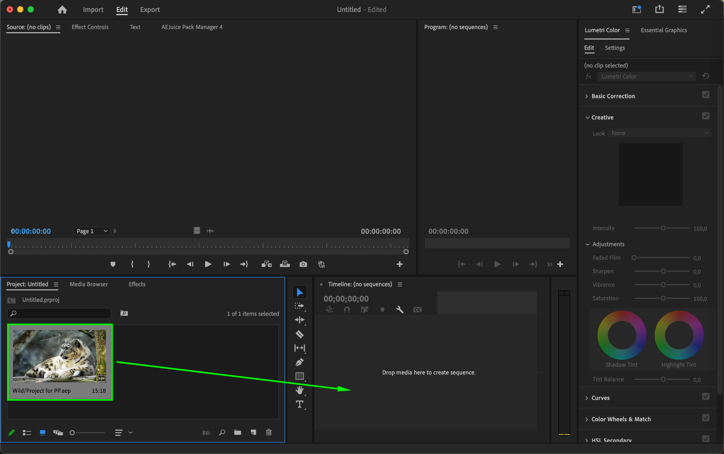724x454 pixels.
Task: Click the New Bin folder icon
Action: tap(238, 432)
